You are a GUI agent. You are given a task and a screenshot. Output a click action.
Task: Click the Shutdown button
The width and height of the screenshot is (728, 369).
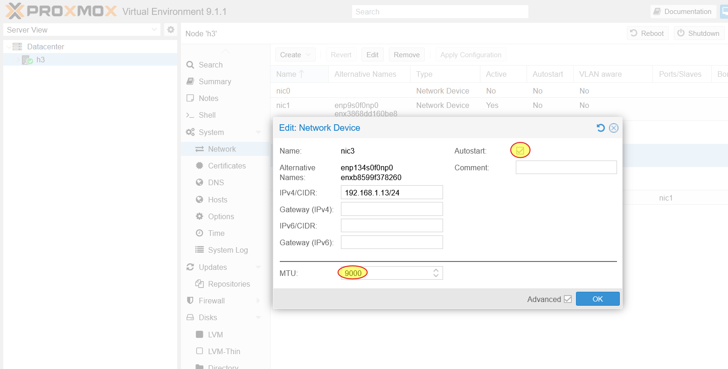point(699,33)
